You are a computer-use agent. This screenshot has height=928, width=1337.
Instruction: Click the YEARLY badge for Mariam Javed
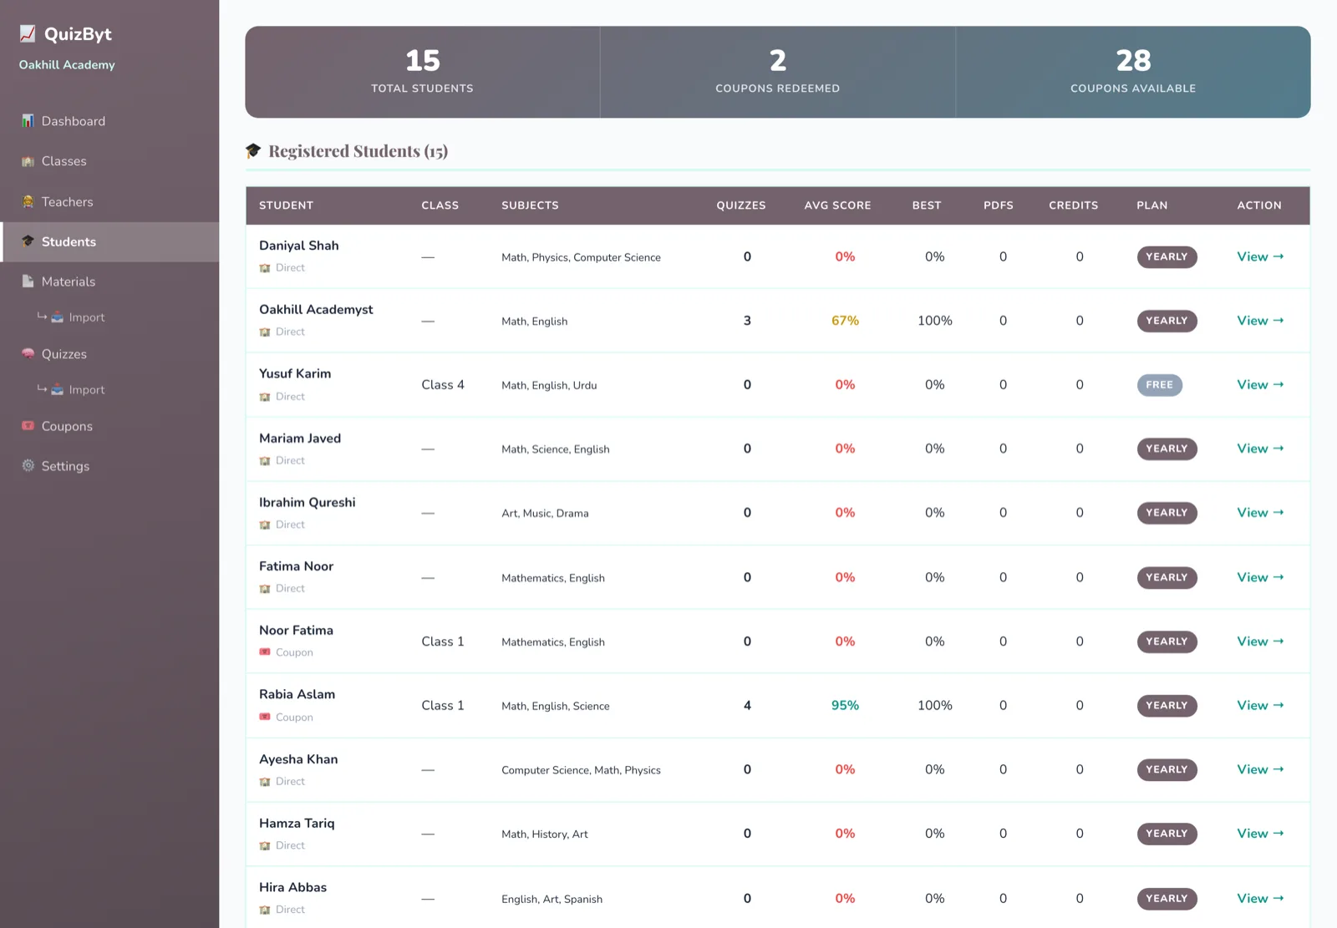[x=1167, y=449]
